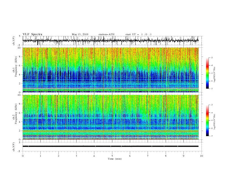The height and width of the screenshot is (175, 227).
Task: Click the "10" tick on ch.1 frequency axis
Action: (19, 48)
